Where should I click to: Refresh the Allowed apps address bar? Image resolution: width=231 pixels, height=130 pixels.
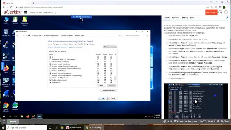coord(122,35)
